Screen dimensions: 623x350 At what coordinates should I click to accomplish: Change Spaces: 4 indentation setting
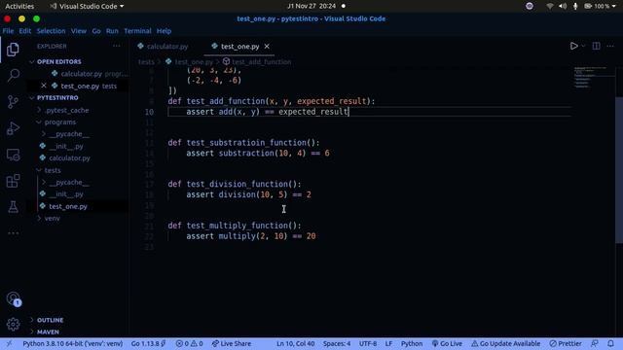pyautogui.click(x=337, y=343)
